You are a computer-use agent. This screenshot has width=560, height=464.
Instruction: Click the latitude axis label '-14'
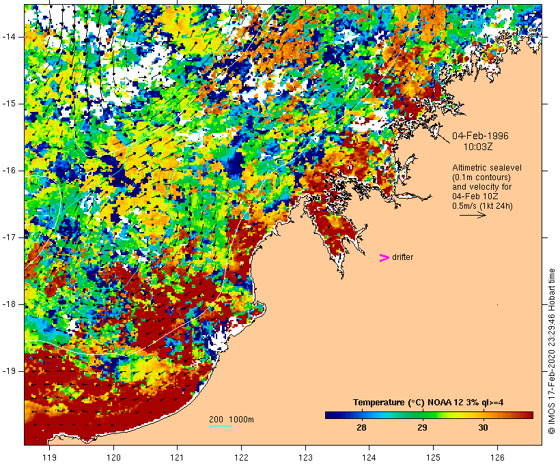(9, 37)
